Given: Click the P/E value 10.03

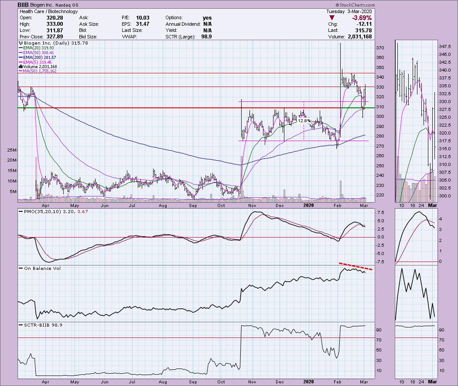Looking at the screenshot, I should point(143,18).
